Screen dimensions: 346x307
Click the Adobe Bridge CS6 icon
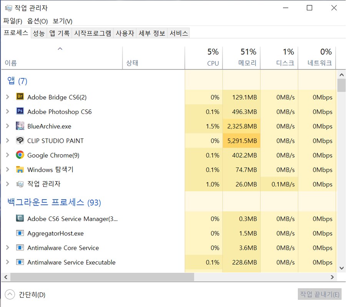(20, 97)
